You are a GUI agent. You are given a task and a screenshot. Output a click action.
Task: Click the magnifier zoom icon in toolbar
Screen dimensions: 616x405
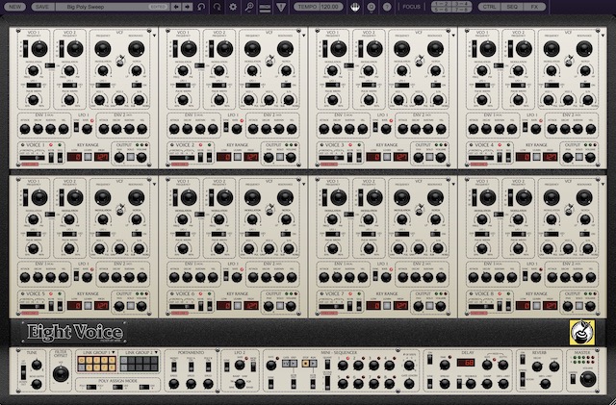click(x=249, y=7)
